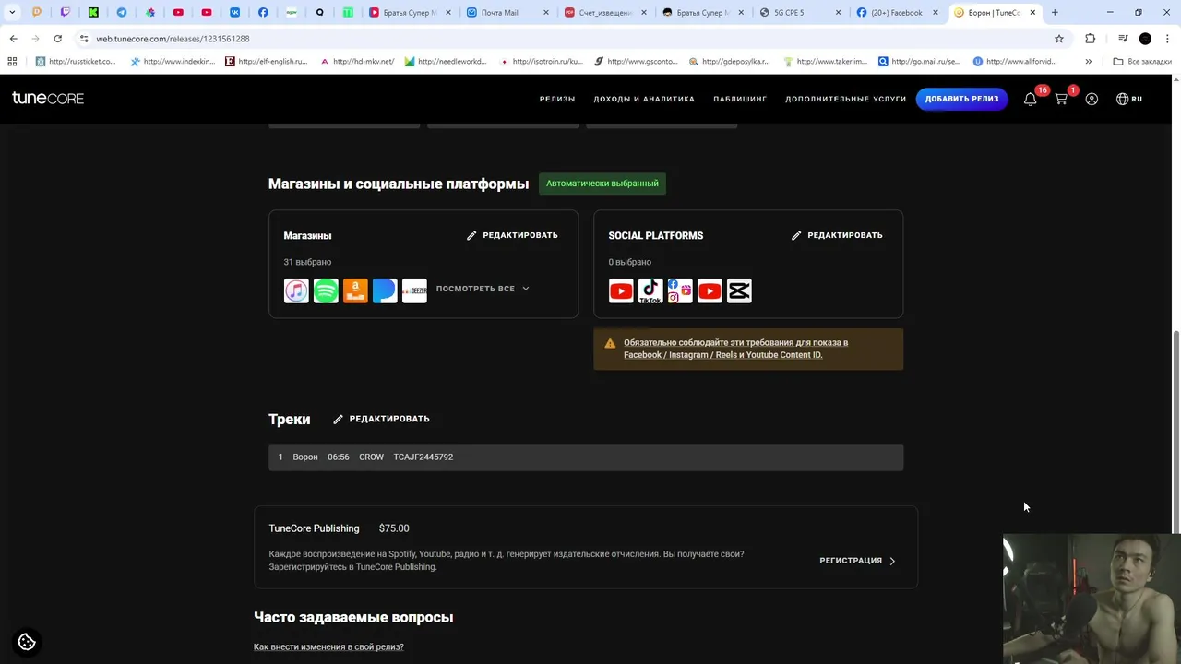Click the Amazon Music store icon
Screen dimensions: 1181x664
point(355,290)
